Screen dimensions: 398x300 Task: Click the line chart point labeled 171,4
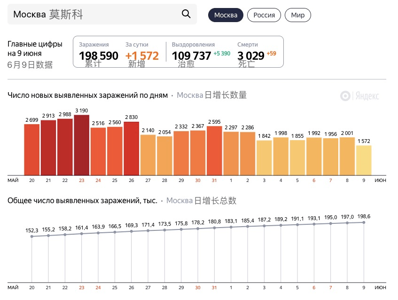coord(148,231)
